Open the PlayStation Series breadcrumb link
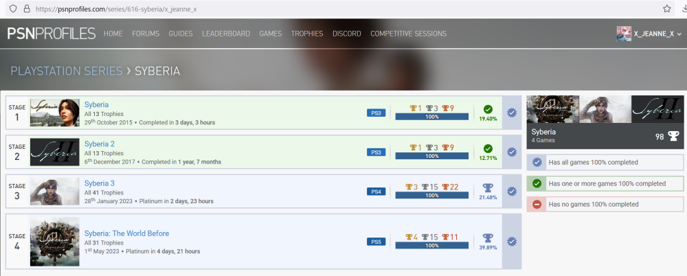 click(x=66, y=71)
